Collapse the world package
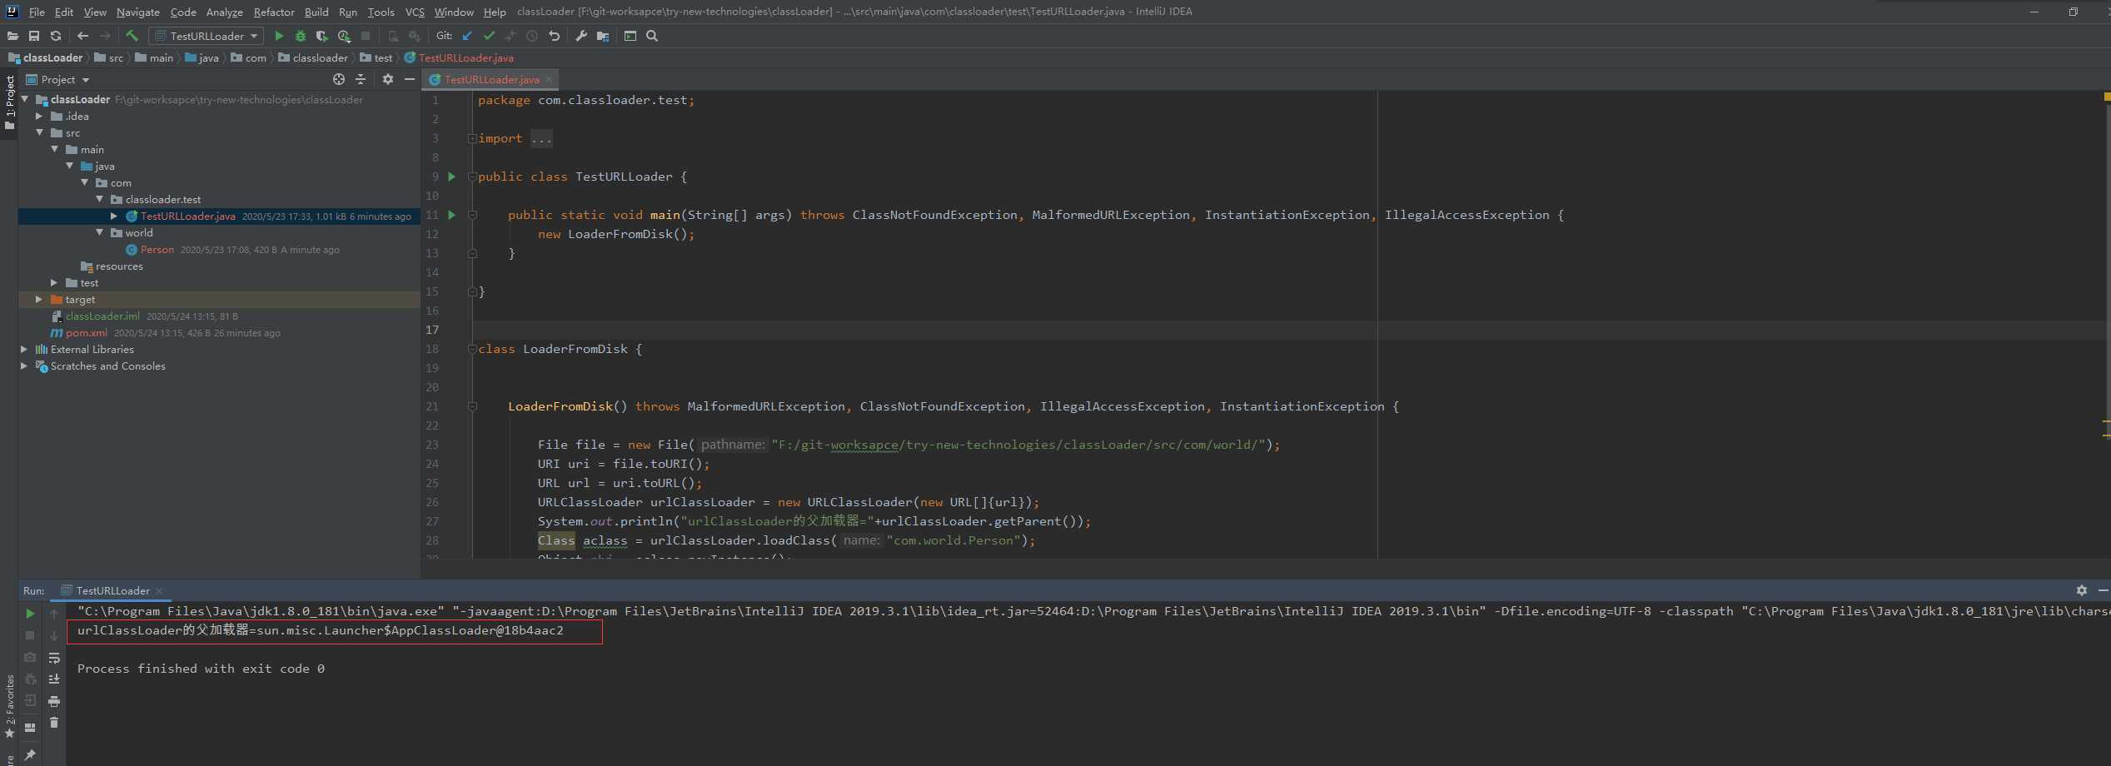The height and width of the screenshot is (766, 2111). (x=99, y=232)
